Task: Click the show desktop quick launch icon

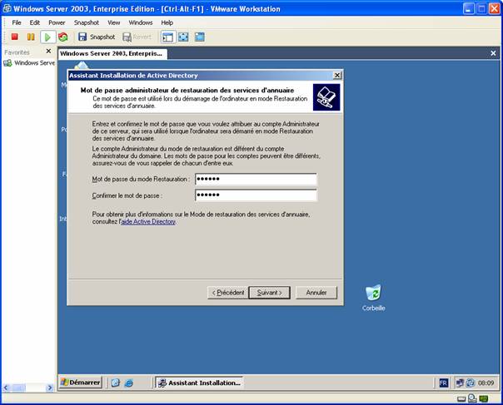Action: pyautogui.click(x=116, y=383)
